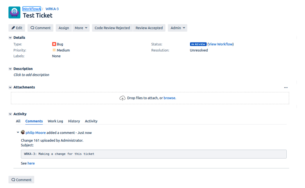Click the Labels value 'None'
Image resolution: width=305 pixels, height=188 pixels.
[x=56, y=56]
